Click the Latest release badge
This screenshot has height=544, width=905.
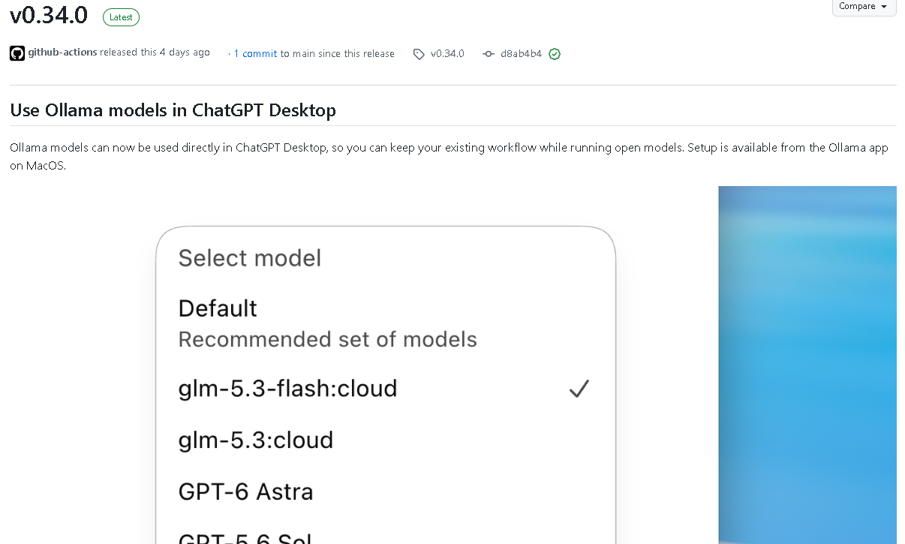point(121,17)
